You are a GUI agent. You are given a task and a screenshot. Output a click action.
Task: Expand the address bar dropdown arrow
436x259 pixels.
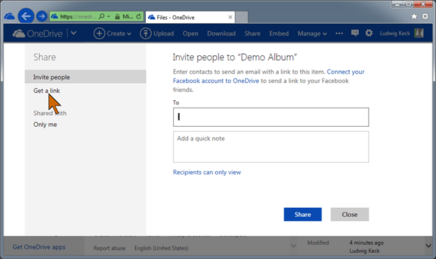pos(109,16)
